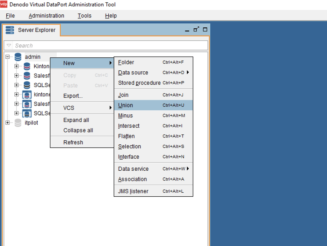Create a new Union view

point(153,105)
